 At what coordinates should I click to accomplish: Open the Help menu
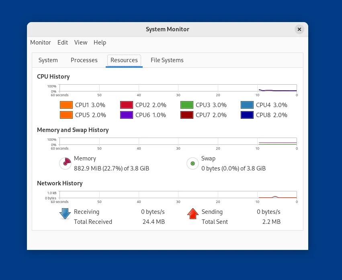pyautogui.click(x=100, y=43)
